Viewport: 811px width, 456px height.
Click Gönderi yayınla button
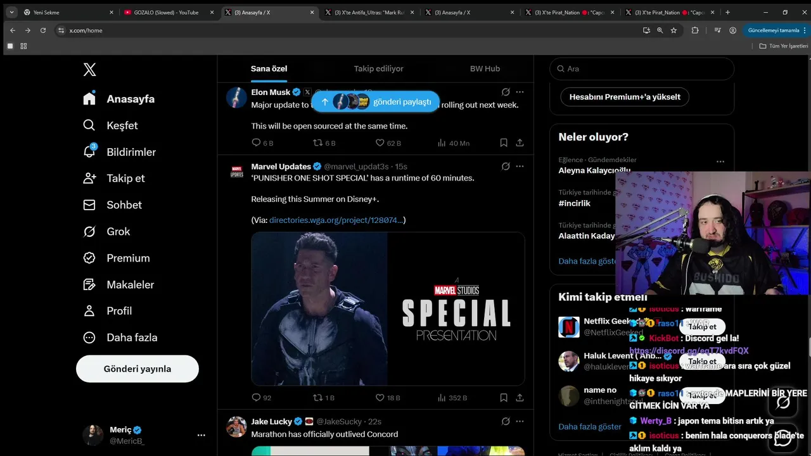pos(137,369)
